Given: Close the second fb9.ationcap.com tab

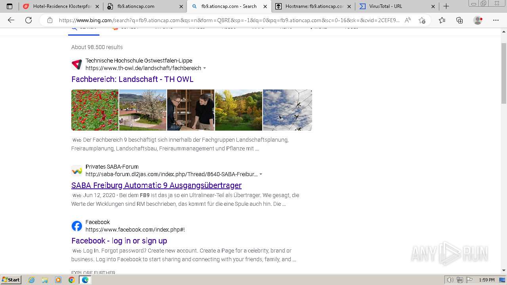Looking at the screenshot, I should click(x=181, y=6).
